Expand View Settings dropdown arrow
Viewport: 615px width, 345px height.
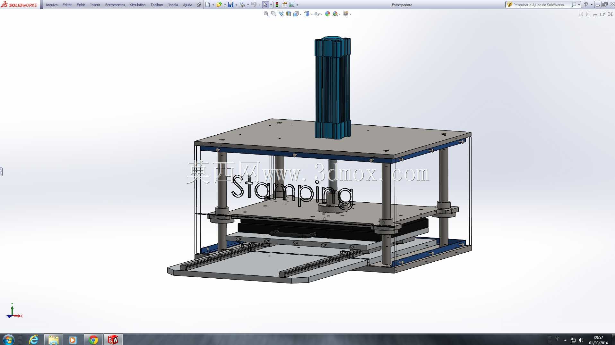350,14
